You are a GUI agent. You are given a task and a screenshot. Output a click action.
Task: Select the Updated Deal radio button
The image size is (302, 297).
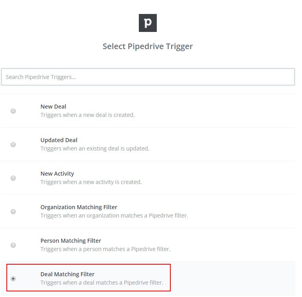pos(13,145)
